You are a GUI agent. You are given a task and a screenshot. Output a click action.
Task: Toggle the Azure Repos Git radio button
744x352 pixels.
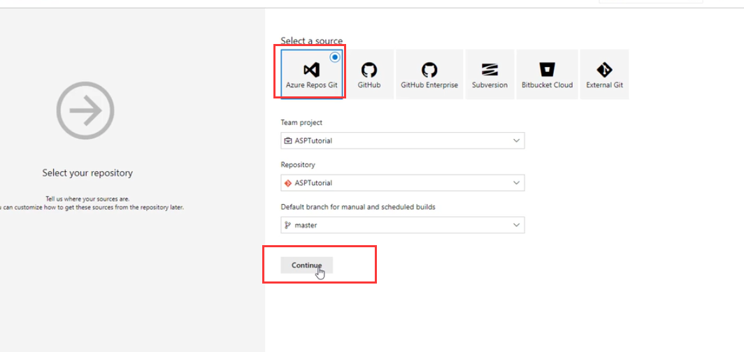click(335, 57)
